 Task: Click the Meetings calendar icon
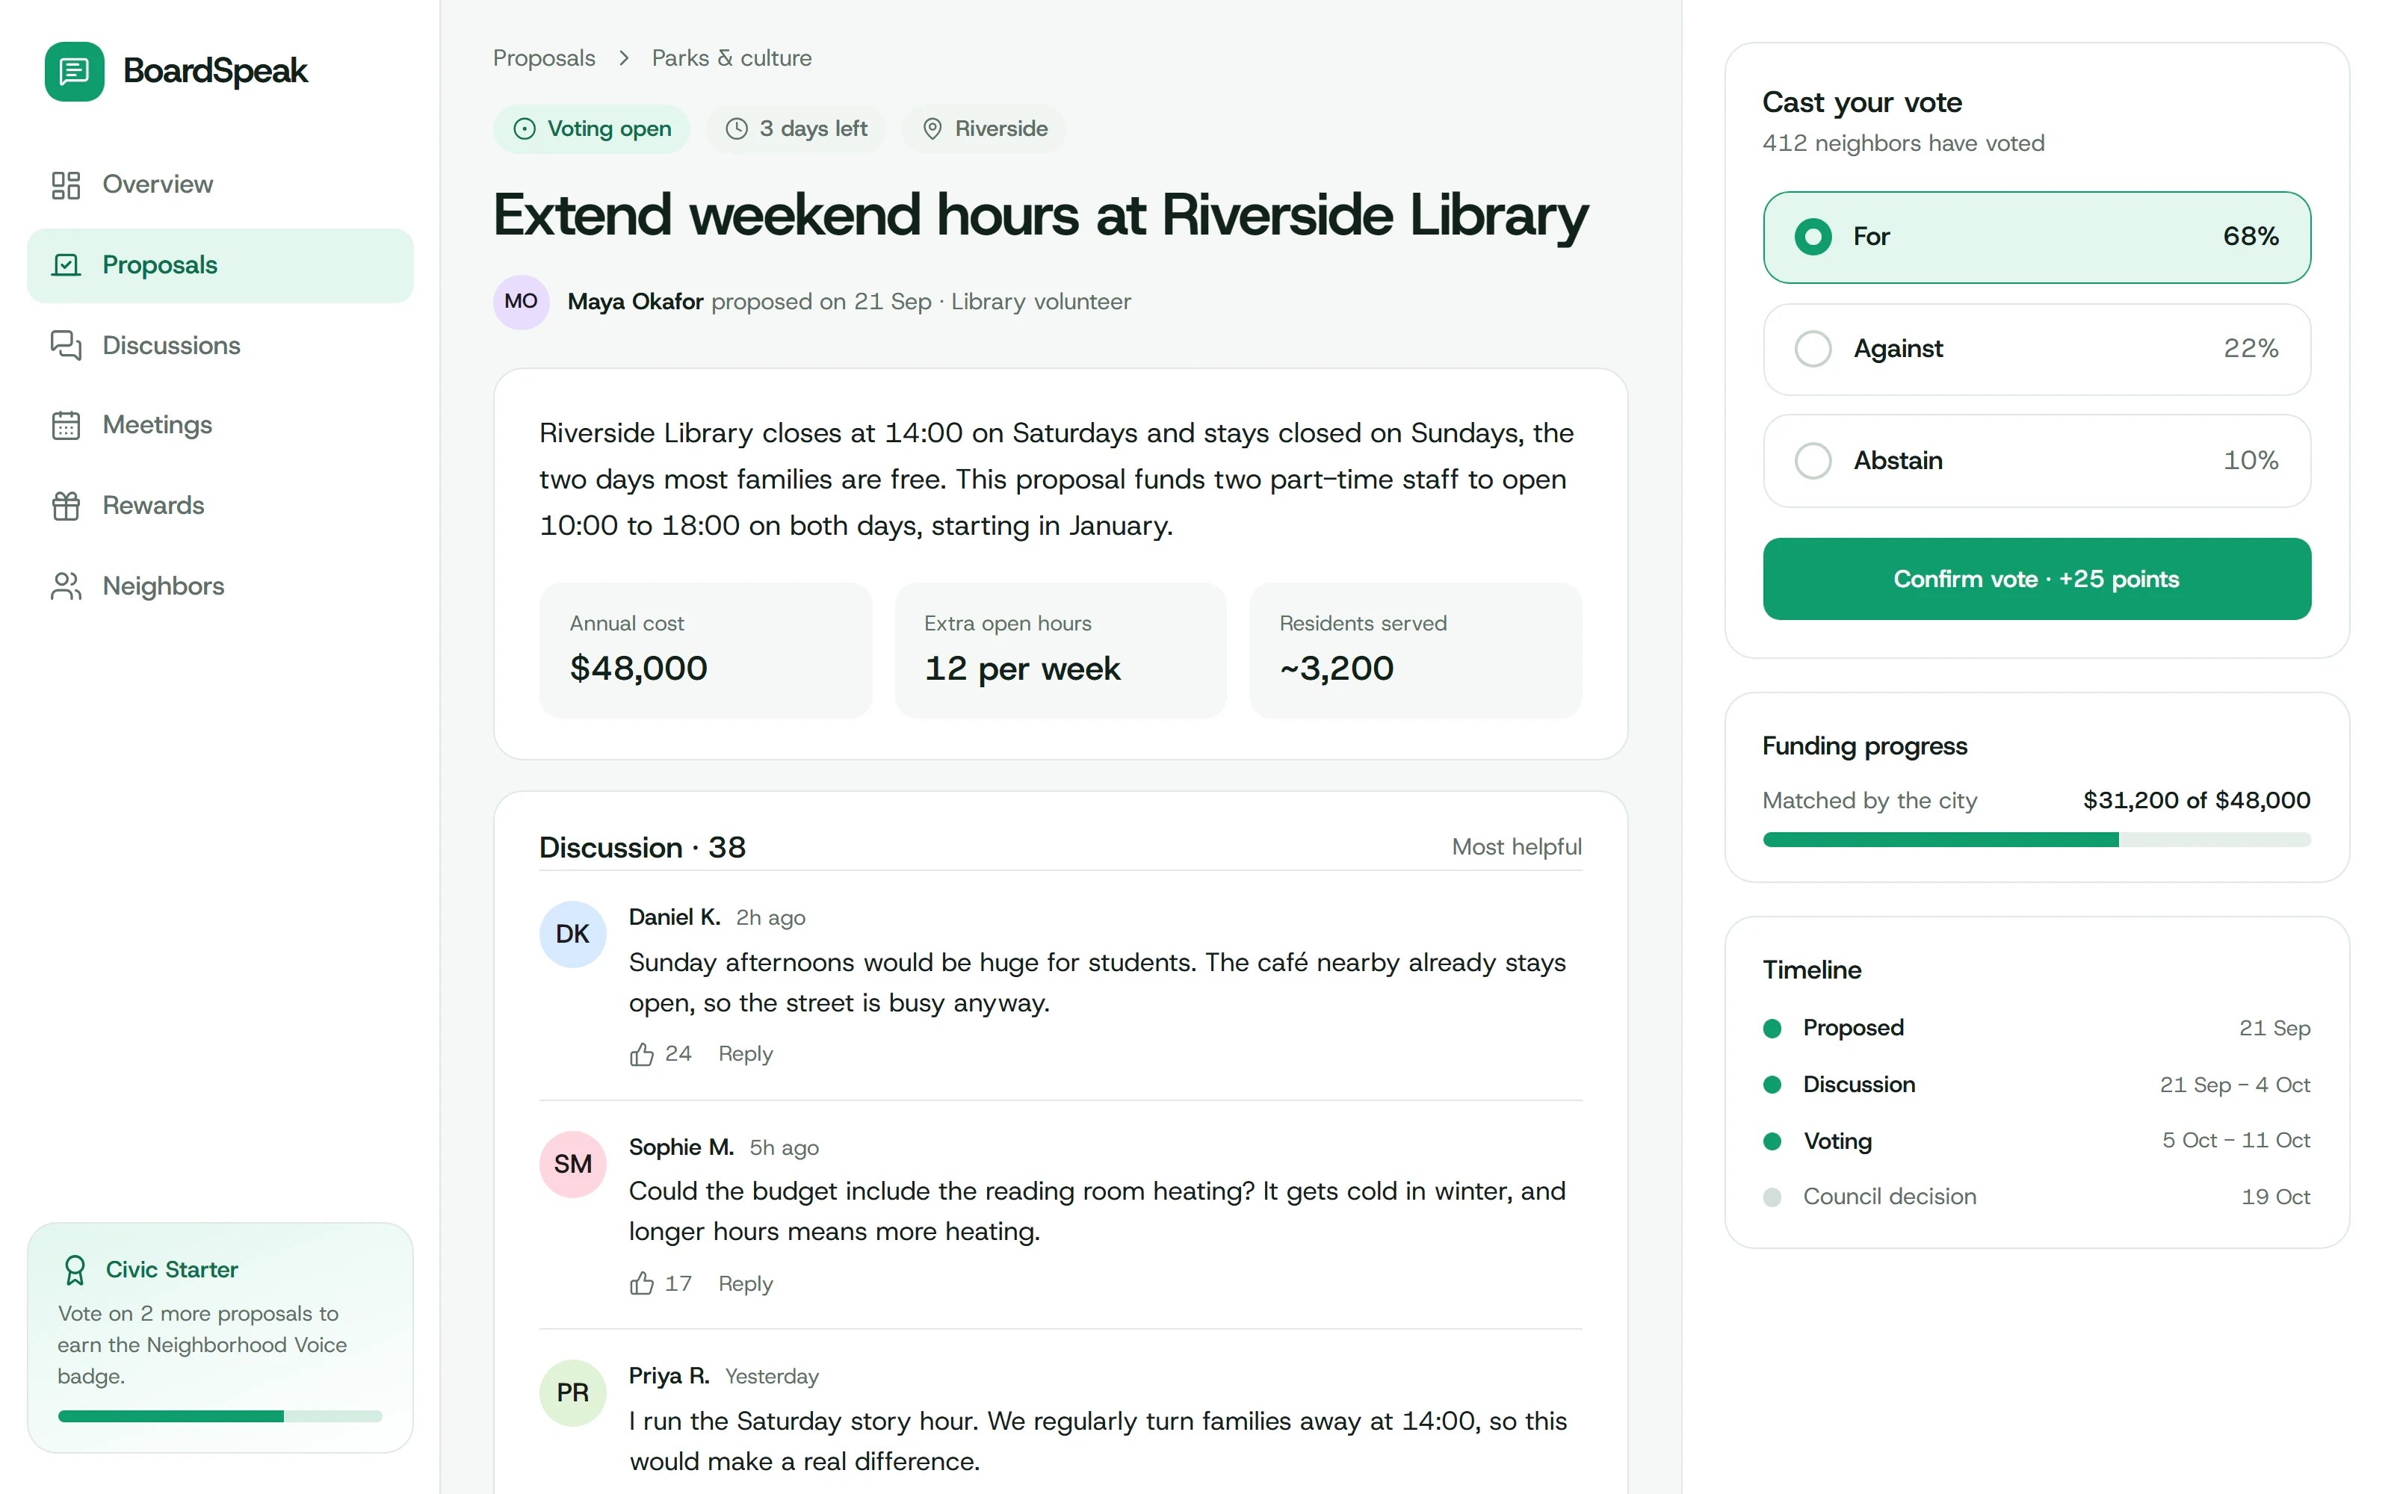pyautogui.click(x=66, y=425)
